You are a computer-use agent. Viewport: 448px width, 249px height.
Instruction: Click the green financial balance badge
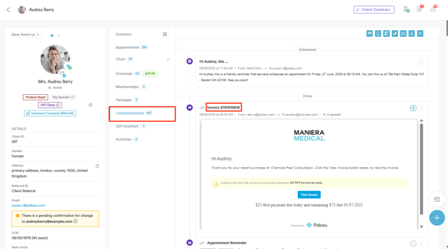[x=150, y=74]
